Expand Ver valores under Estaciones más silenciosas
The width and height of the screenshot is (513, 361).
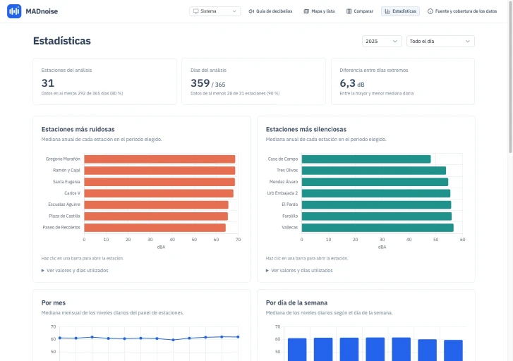(299, 271)
